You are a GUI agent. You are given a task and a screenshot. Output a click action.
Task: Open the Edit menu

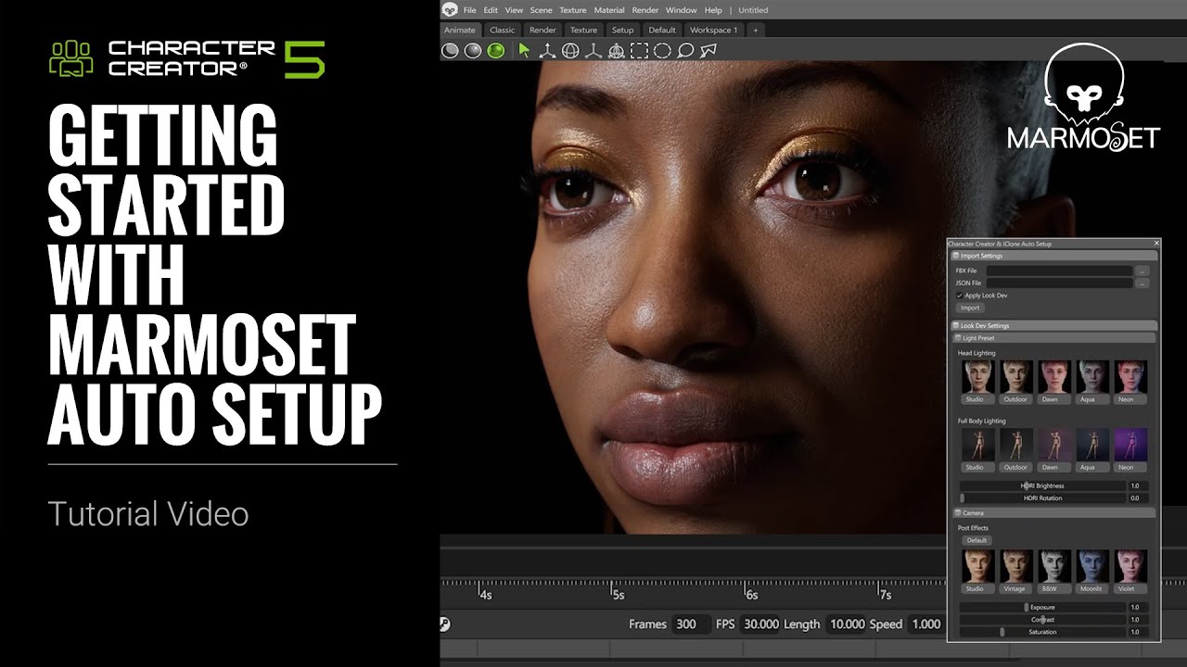pos(491,10)
